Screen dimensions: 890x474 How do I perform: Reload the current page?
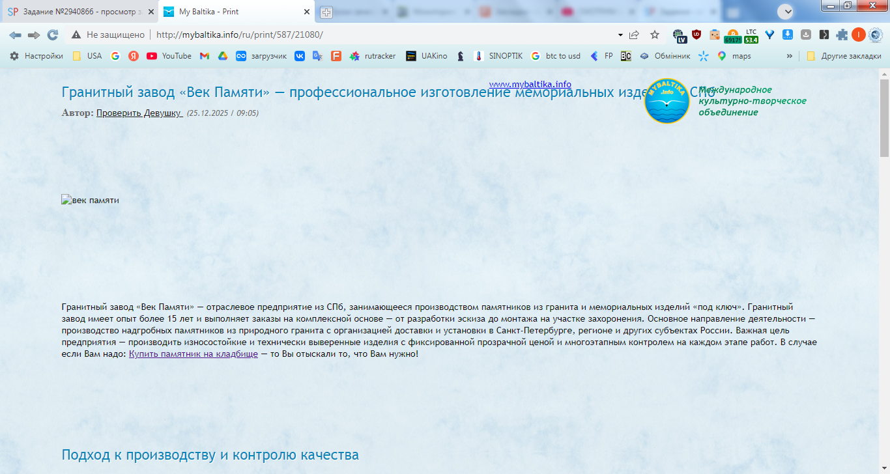click(53, 35)
